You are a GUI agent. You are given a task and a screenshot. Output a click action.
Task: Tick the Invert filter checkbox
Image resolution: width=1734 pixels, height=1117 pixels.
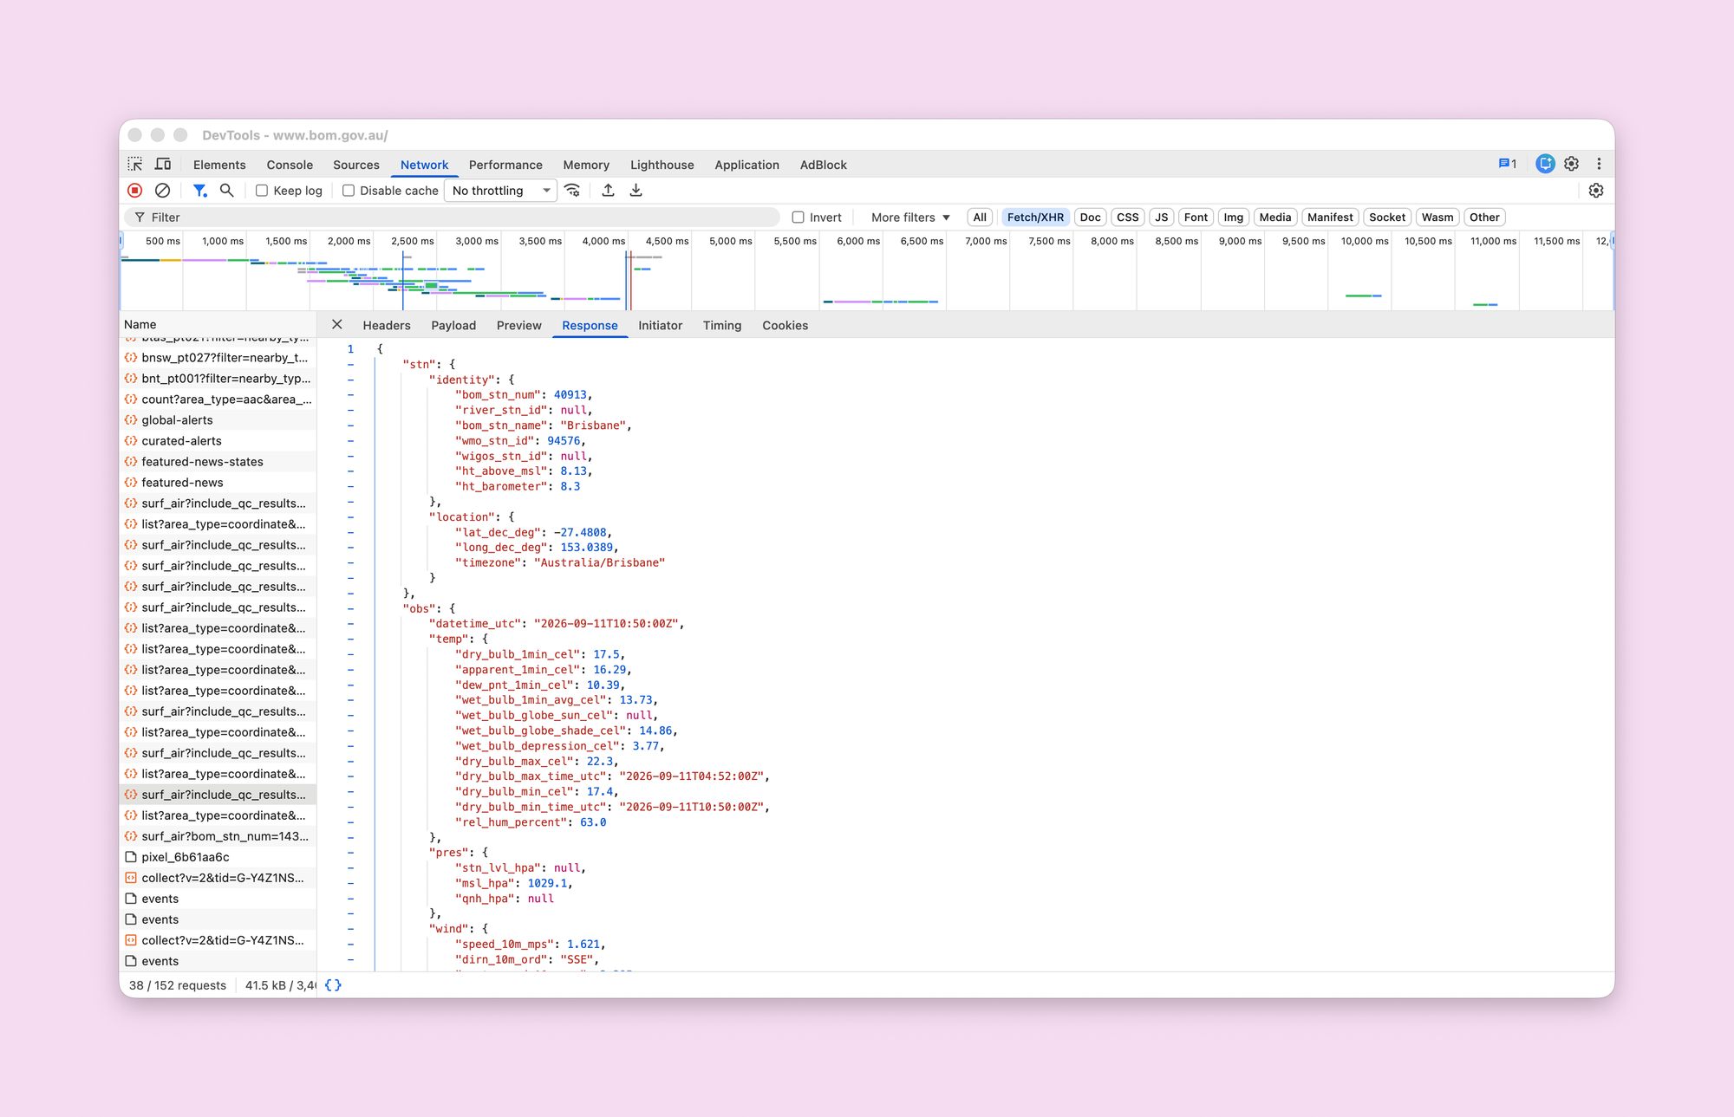click(798, 218)
